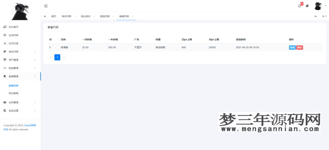Close the 套餐列表 tab
329x150 pixels.
point(133,16)
